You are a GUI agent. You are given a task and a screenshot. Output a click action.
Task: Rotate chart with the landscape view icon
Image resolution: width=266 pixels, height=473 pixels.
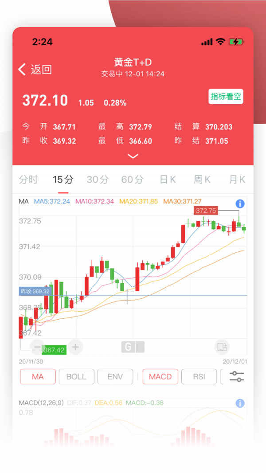point(221,347)
